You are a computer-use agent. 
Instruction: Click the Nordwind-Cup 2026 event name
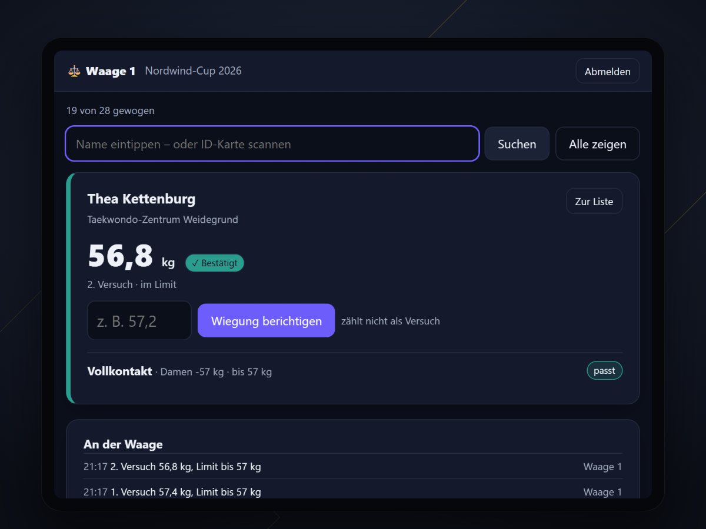click(193, 71)
